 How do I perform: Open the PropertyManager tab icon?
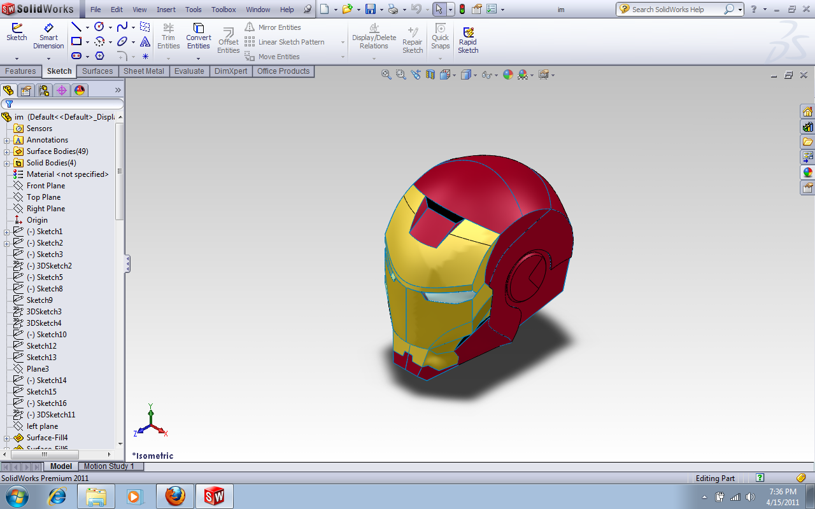coord(26,90)
